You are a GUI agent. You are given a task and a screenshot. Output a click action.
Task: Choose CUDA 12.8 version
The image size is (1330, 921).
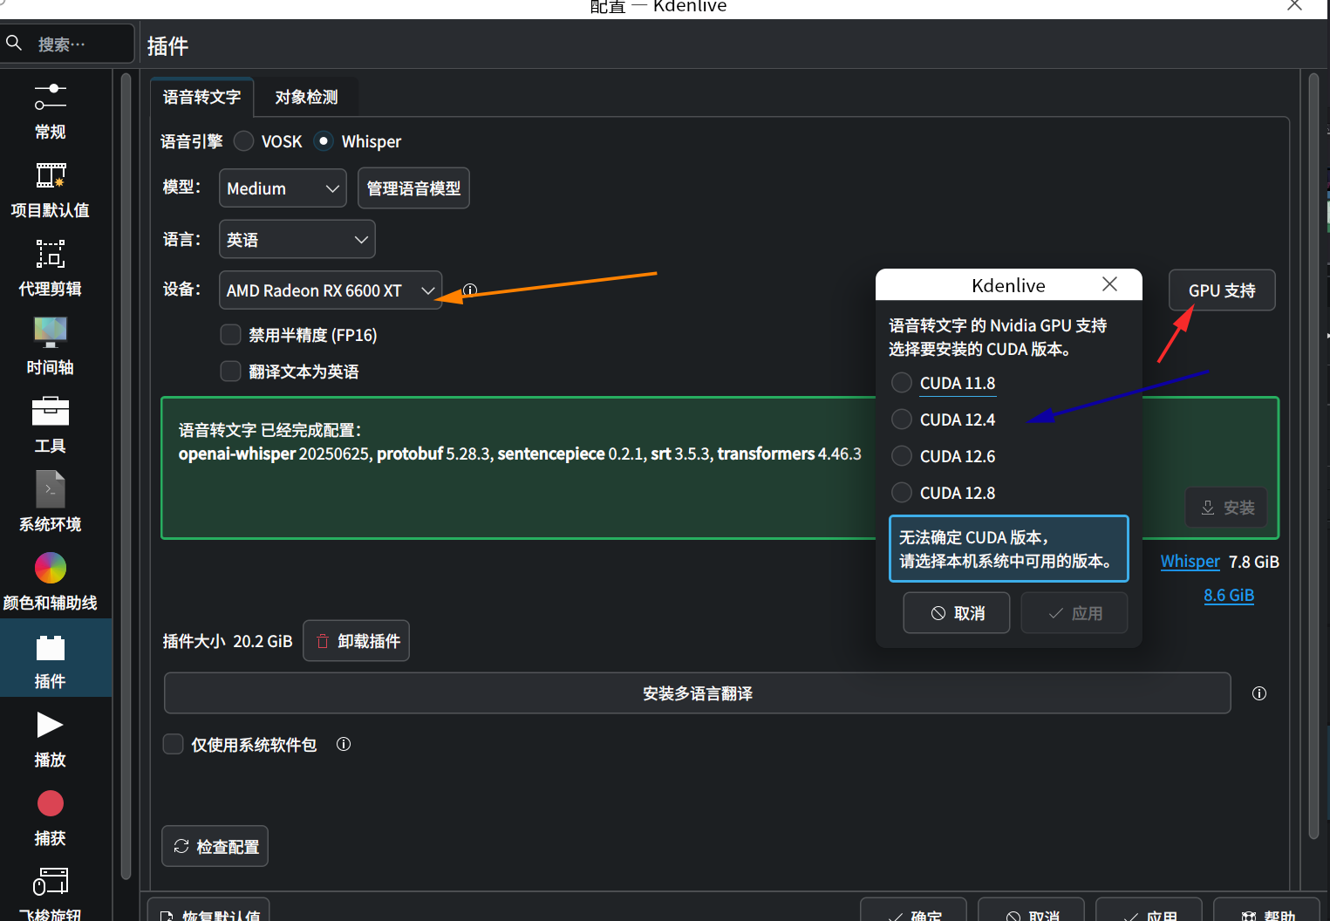(x=944, y=493)
